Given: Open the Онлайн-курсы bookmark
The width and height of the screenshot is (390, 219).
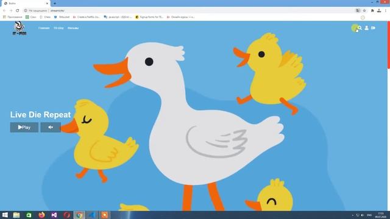Looking at the screenshot, I should 180,17.
